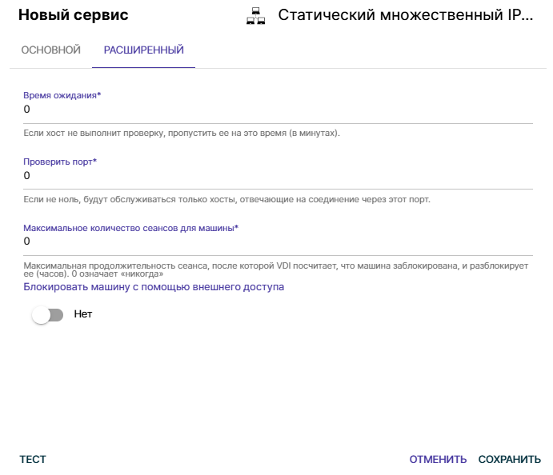This screenshot has height=475, width=553.
Task: Click the Блокировать машину с помощью внешнего доступа label
Action: click(154, 287)
